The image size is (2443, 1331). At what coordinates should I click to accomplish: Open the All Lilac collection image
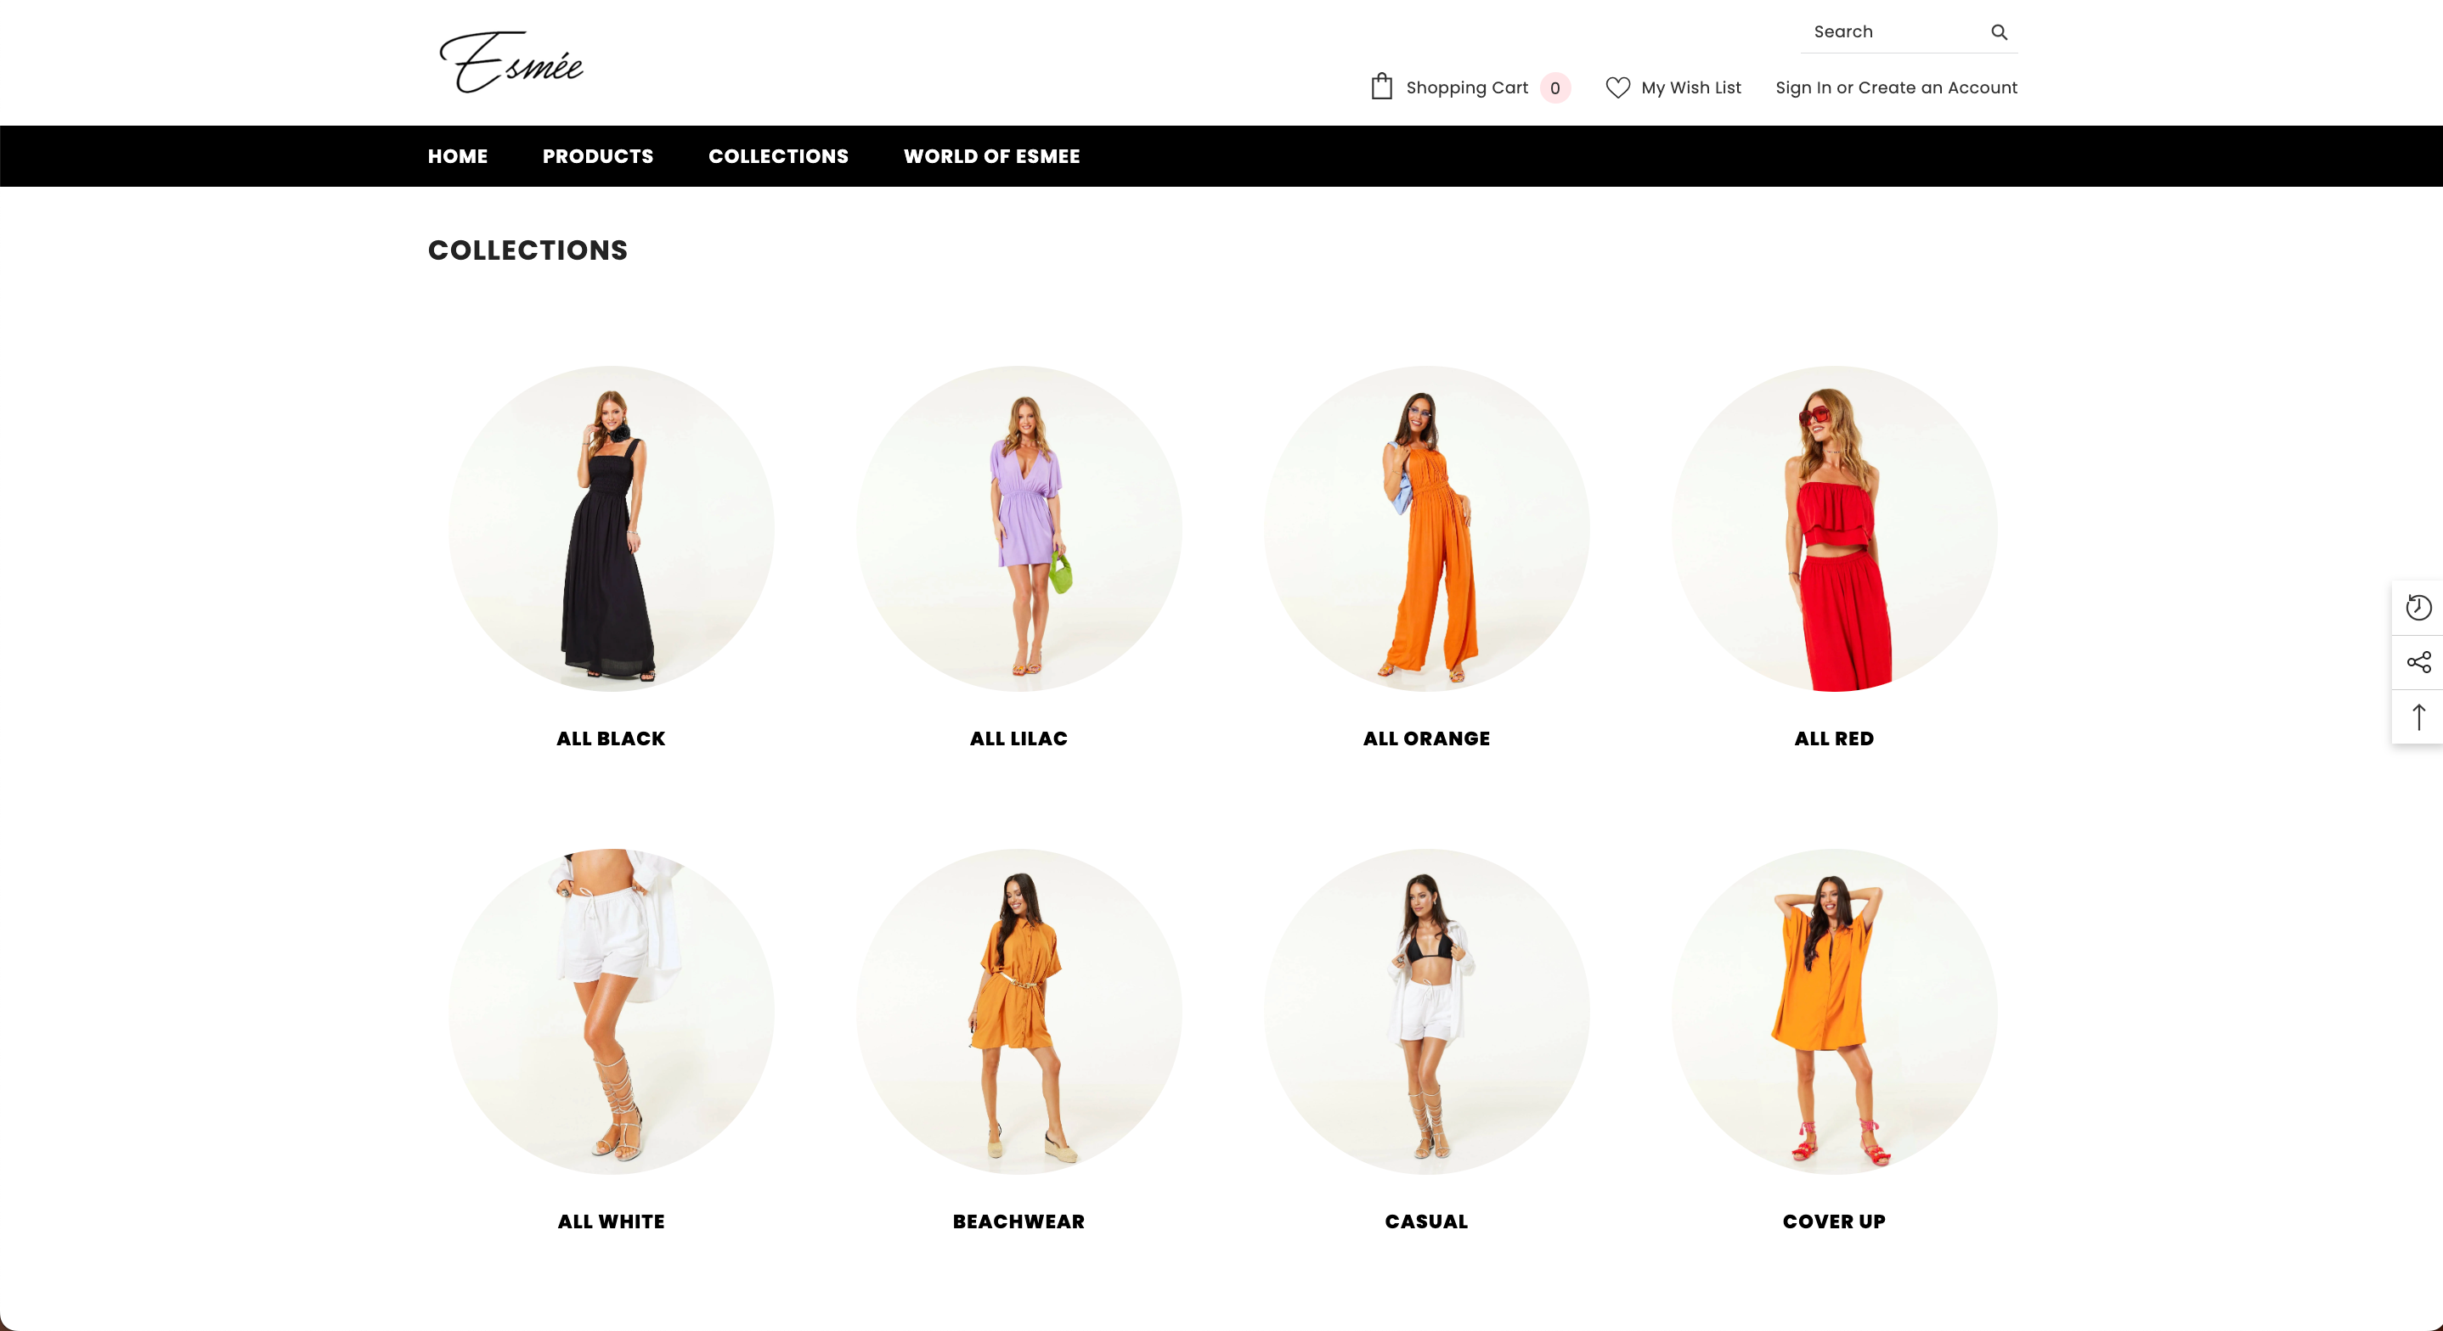click(1018, 529)
